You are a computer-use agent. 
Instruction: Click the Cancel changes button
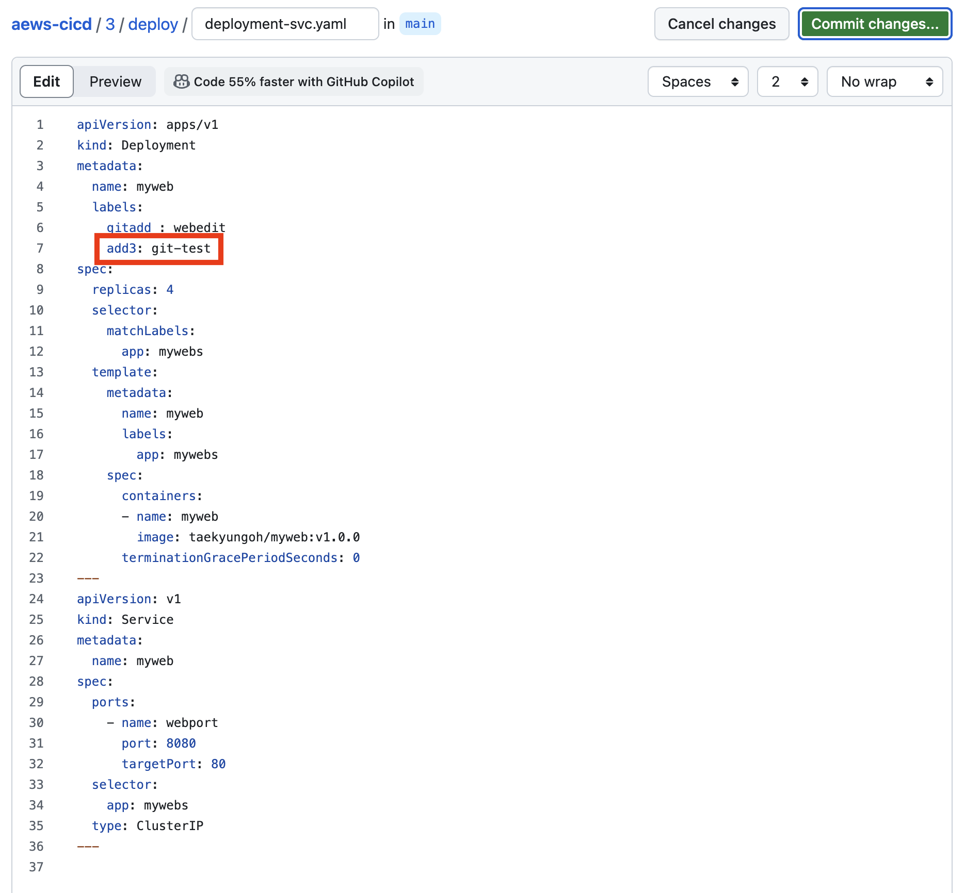pos(721,24)
